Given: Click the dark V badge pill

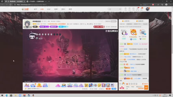Looking at the screenshot, I should click(35, 27).
